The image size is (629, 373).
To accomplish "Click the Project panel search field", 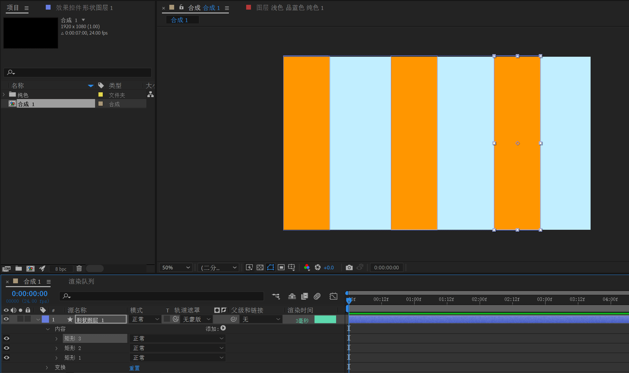I will 77,72.
